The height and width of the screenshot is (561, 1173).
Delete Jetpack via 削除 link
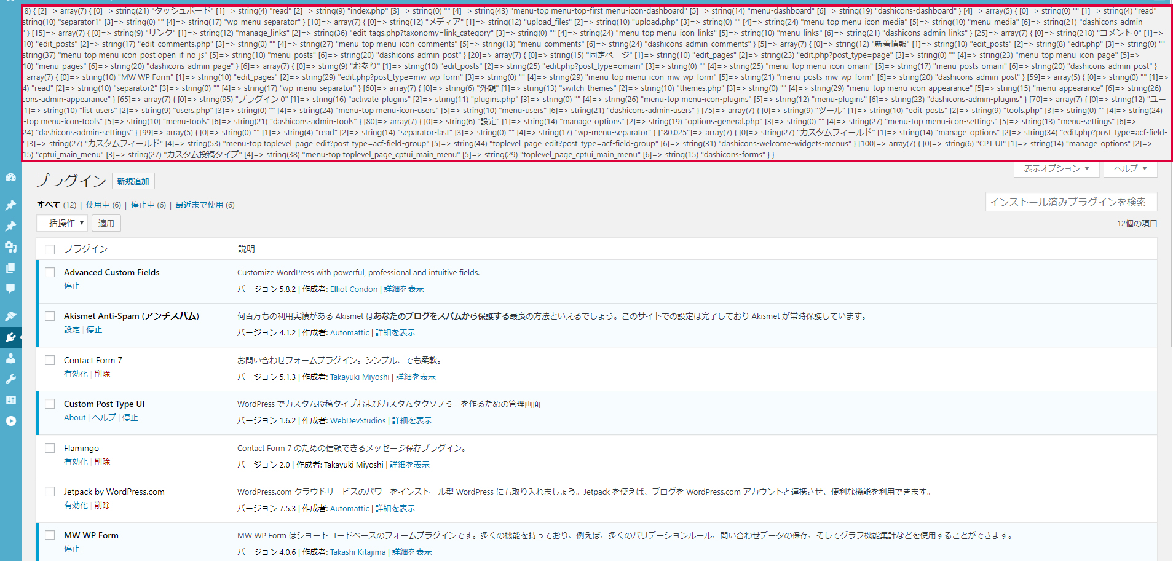point(102,506)
